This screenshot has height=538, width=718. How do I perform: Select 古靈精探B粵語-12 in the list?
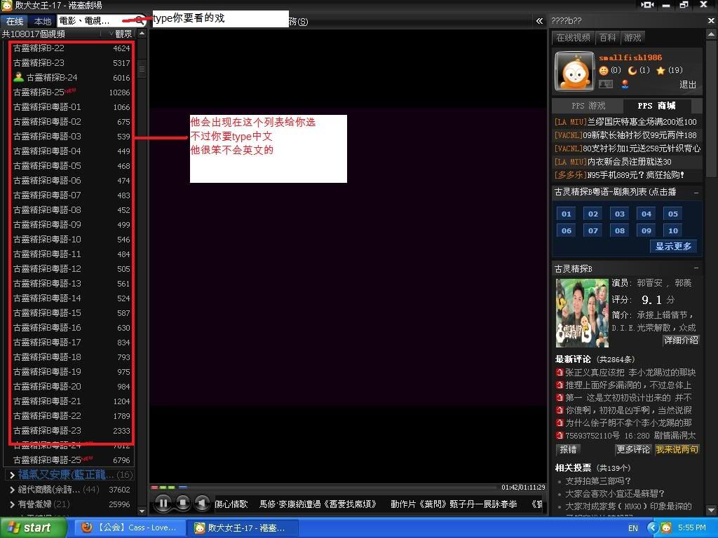72,268
